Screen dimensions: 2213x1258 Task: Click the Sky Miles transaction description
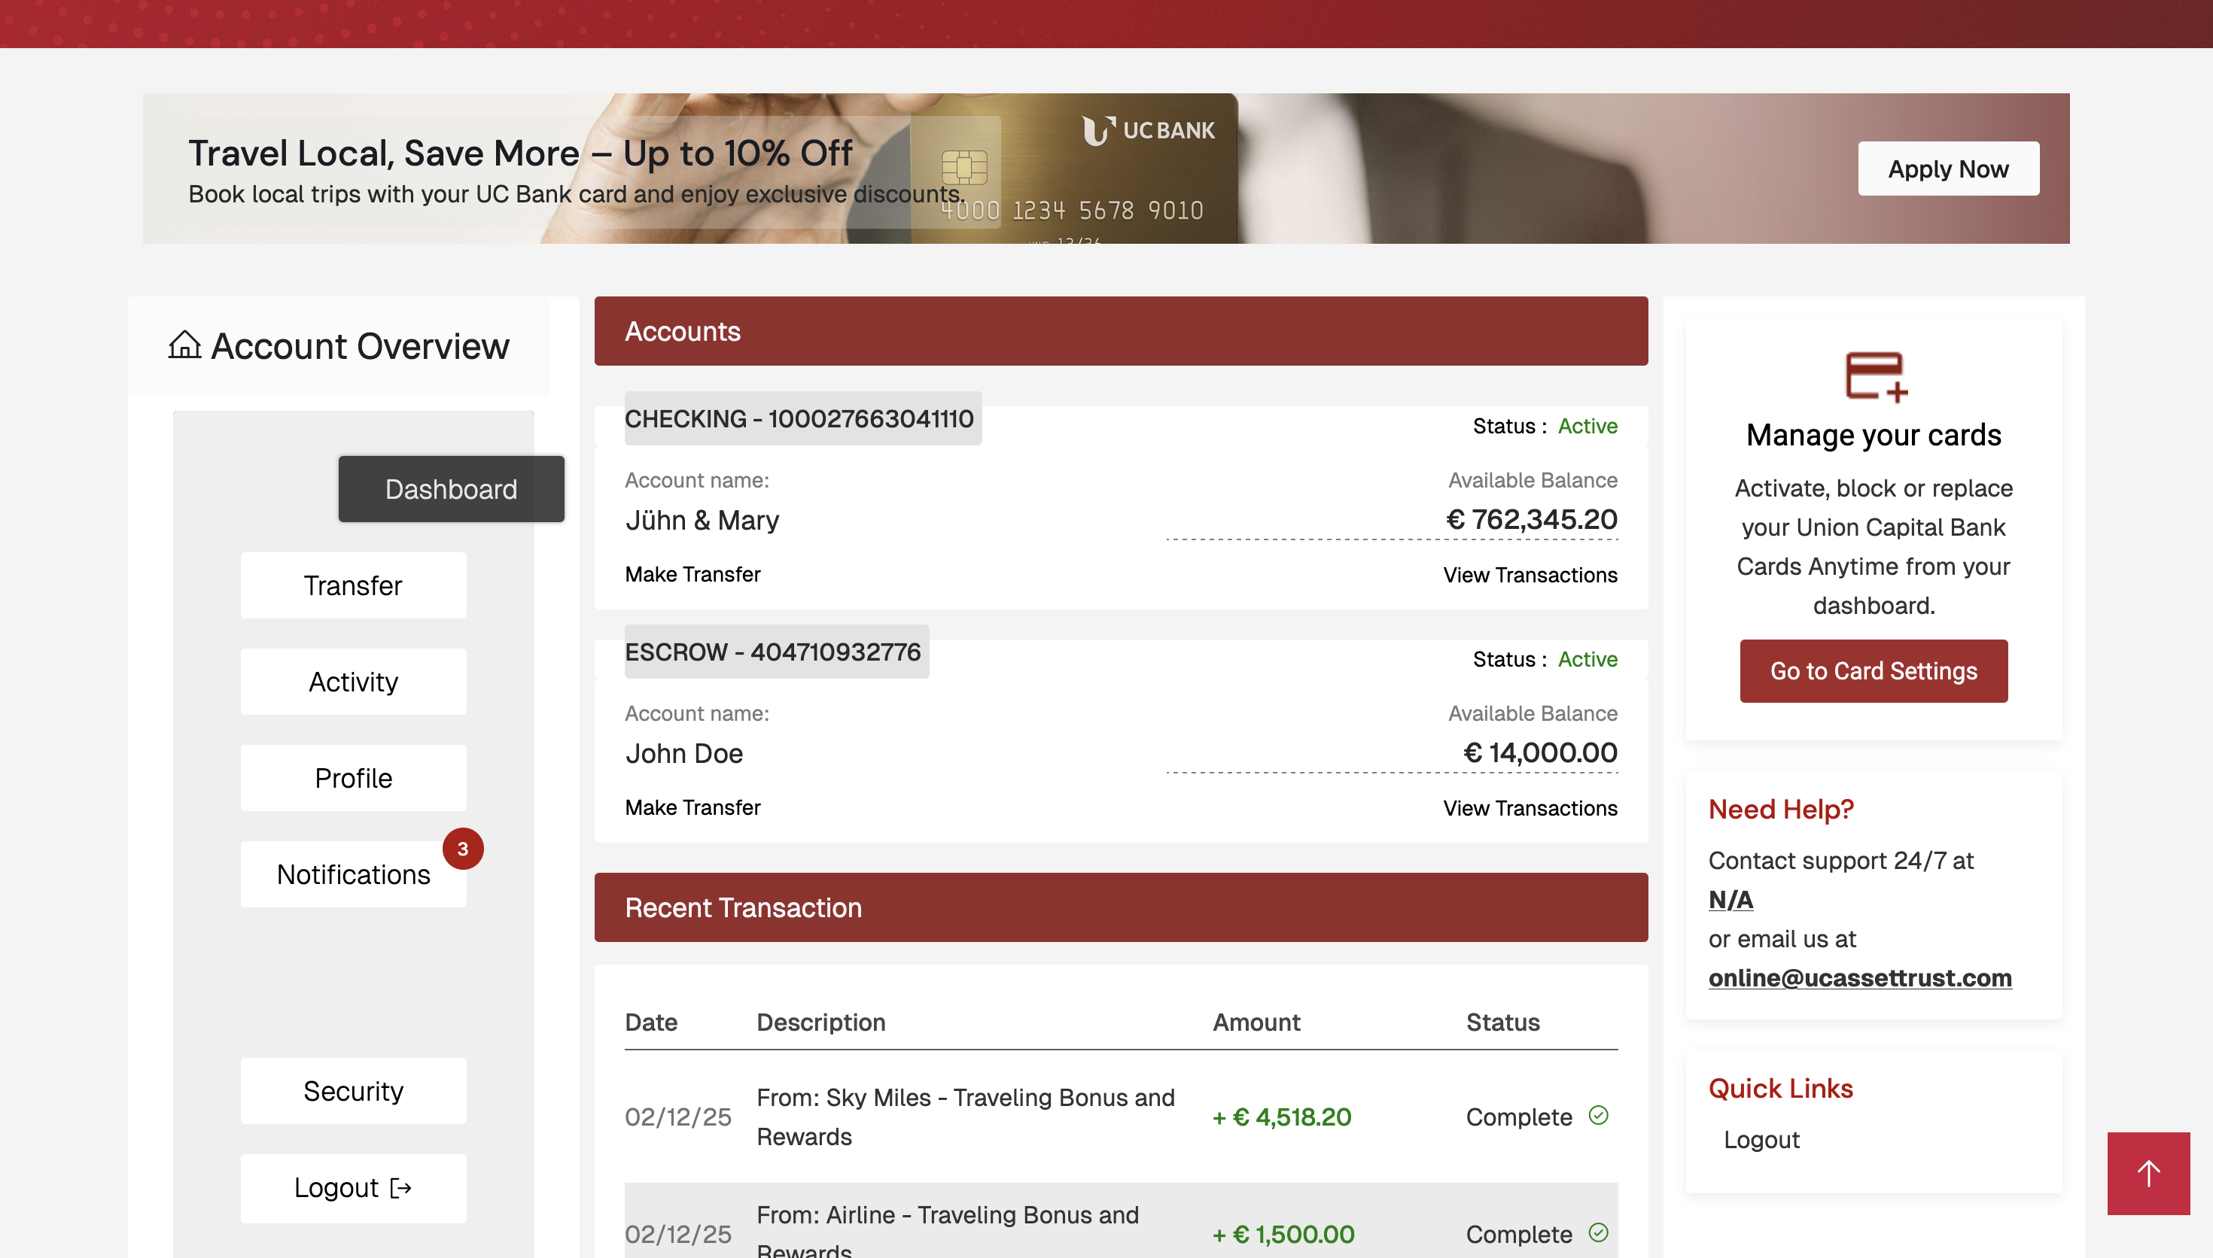coord(965,1117)
